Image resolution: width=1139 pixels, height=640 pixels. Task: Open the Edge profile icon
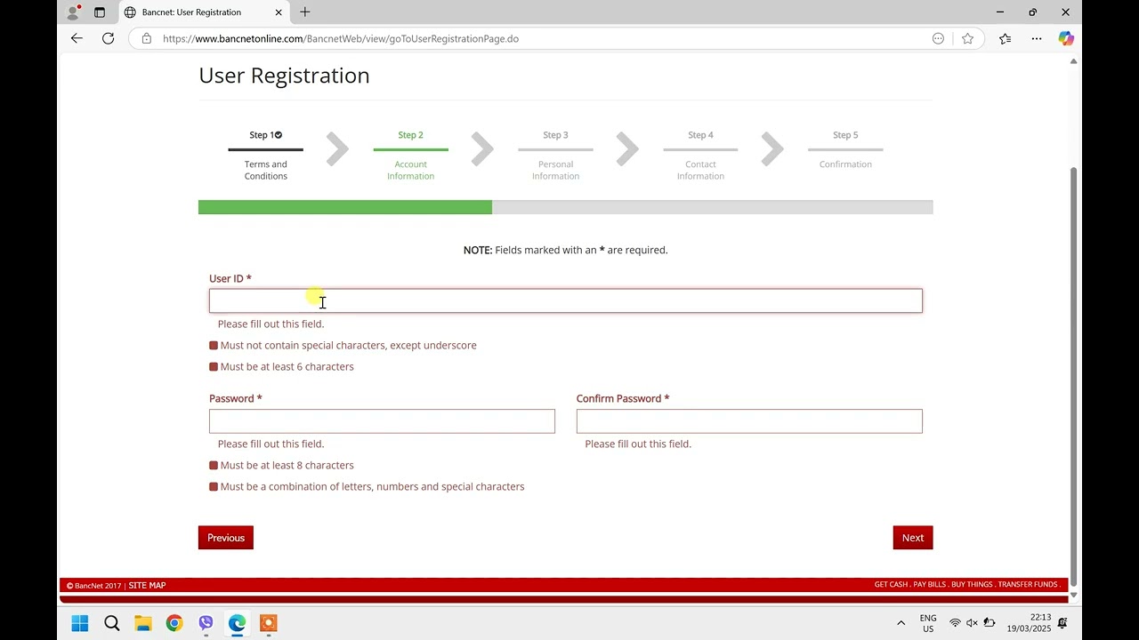point(73,12)
